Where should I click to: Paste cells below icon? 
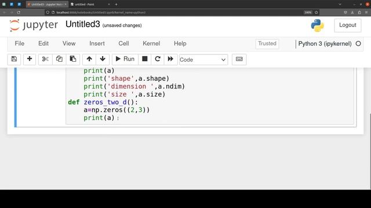[73, 59]
